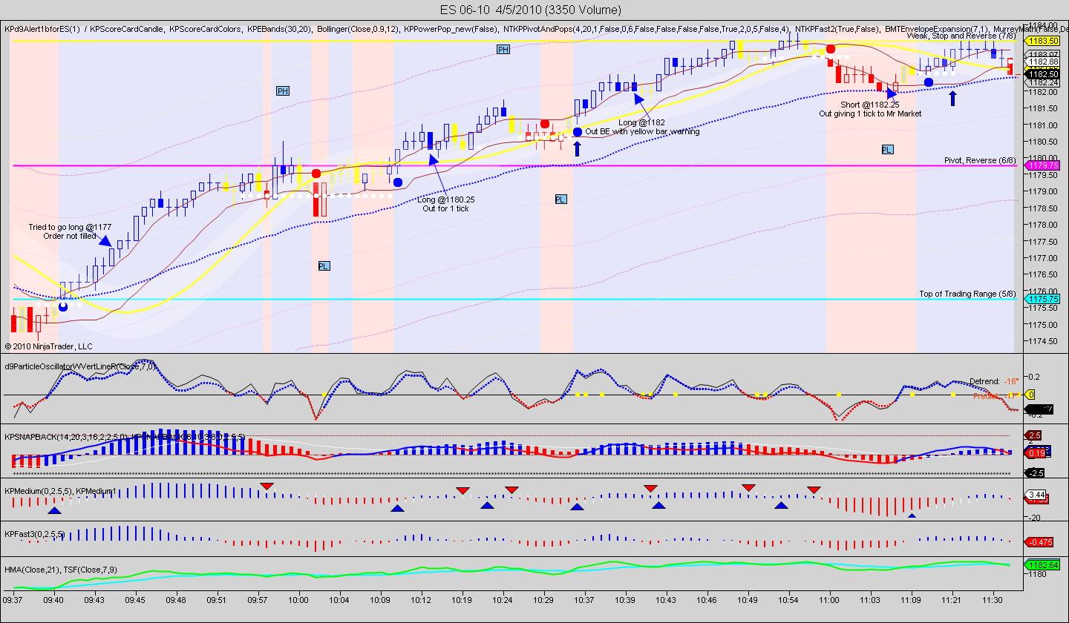Click the Detrend: -16 readout

pyautogui.click(x=993, y=381)
